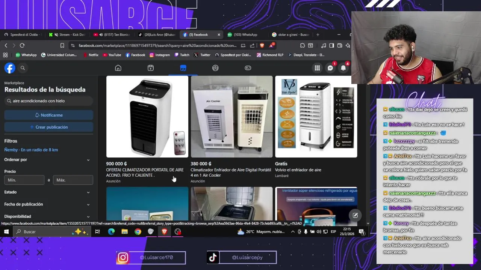Click the Notificarme button
The height and width of the screenshot is (270, 481).
click(48, 115)
